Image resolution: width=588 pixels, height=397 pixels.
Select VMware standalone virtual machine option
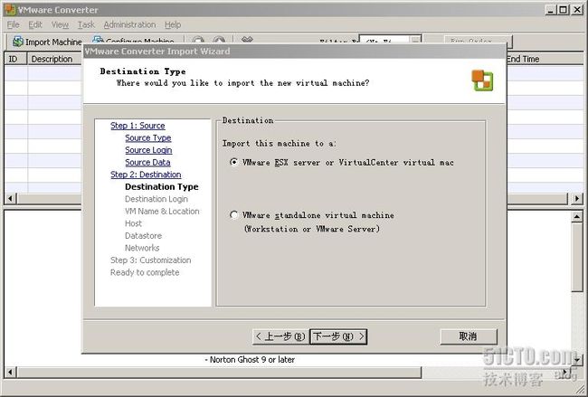(312, 215)
